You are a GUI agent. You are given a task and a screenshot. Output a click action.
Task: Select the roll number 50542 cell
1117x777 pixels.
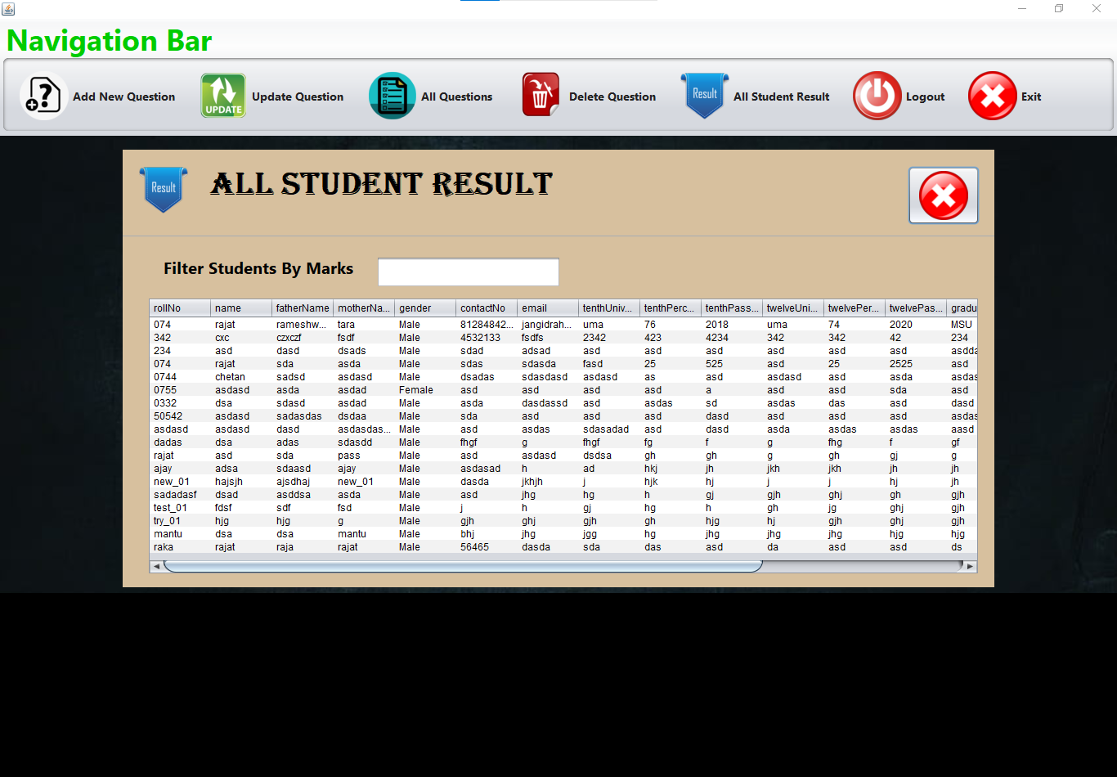point(180,416)
